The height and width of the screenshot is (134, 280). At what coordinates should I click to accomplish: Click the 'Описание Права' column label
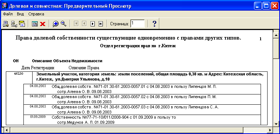click(84, 68)
